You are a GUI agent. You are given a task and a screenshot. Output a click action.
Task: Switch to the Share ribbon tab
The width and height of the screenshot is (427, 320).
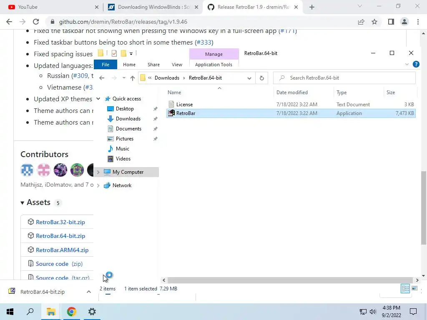coord(153,65)
